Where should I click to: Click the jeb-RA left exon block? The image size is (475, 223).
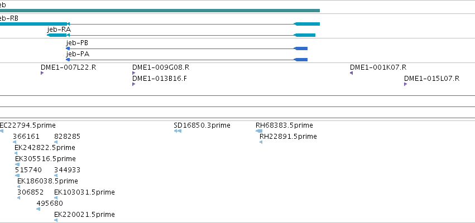(57, 35)
